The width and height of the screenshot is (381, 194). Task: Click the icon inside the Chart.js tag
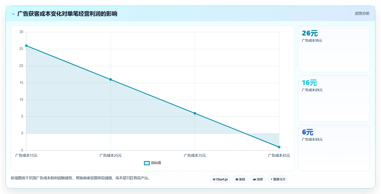tap(214, 180)
